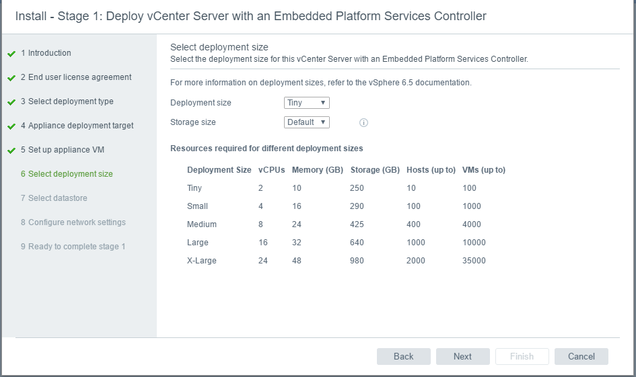This screenshot has width=636, height=377.
Task: Open step 3 Select deployment type
Action: [67, 101]
